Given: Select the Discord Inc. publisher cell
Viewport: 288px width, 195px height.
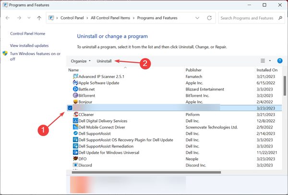Looking at the screenshot, I should point(196,165).
